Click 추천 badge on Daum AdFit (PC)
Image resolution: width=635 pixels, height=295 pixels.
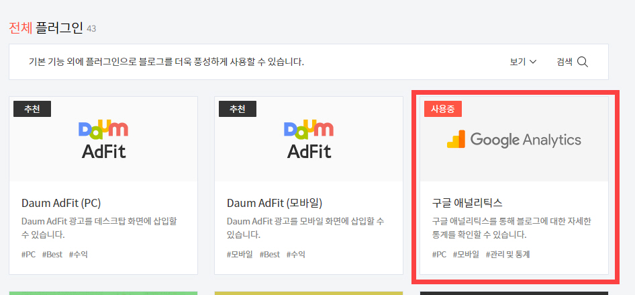(32, 109)
